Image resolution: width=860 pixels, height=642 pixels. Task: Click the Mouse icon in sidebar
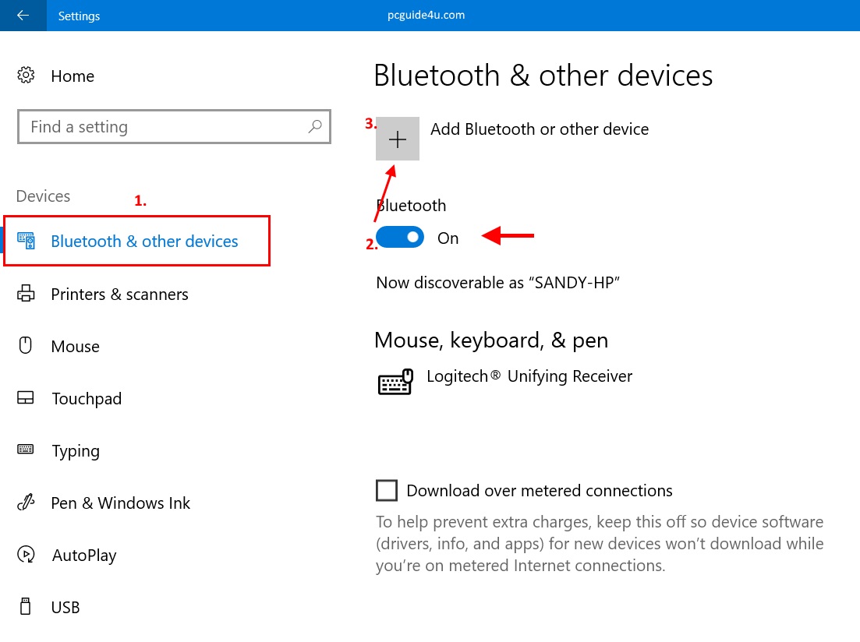[26, 346]
